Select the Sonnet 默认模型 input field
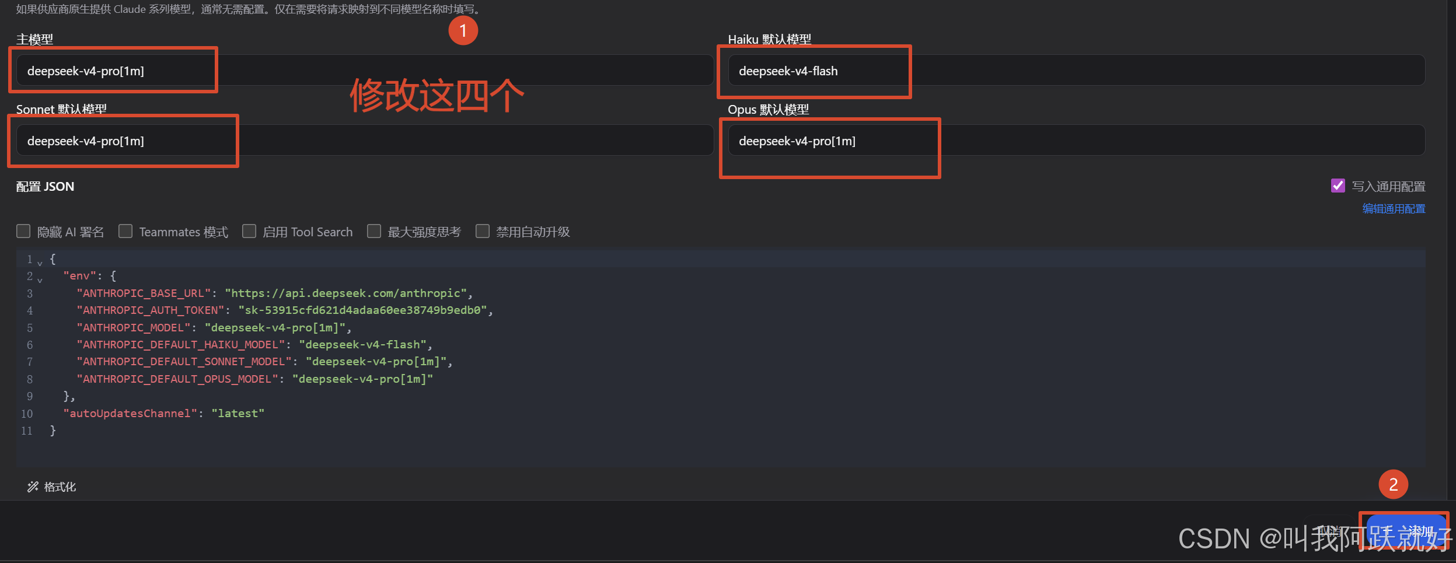This screenshot has height=563, width=1456. tap(365, 141)
